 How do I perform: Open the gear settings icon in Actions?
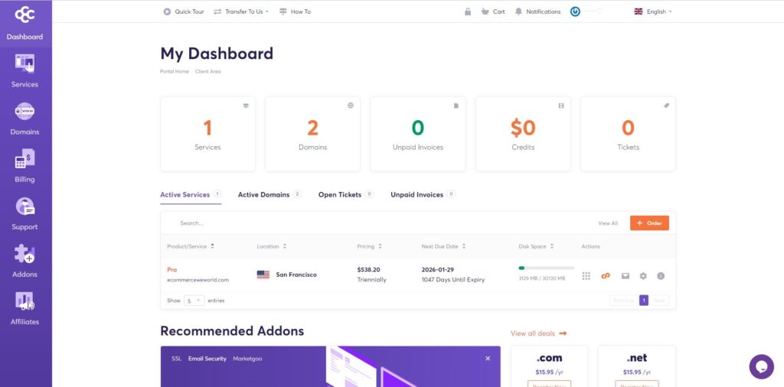[x=643, y=275]
